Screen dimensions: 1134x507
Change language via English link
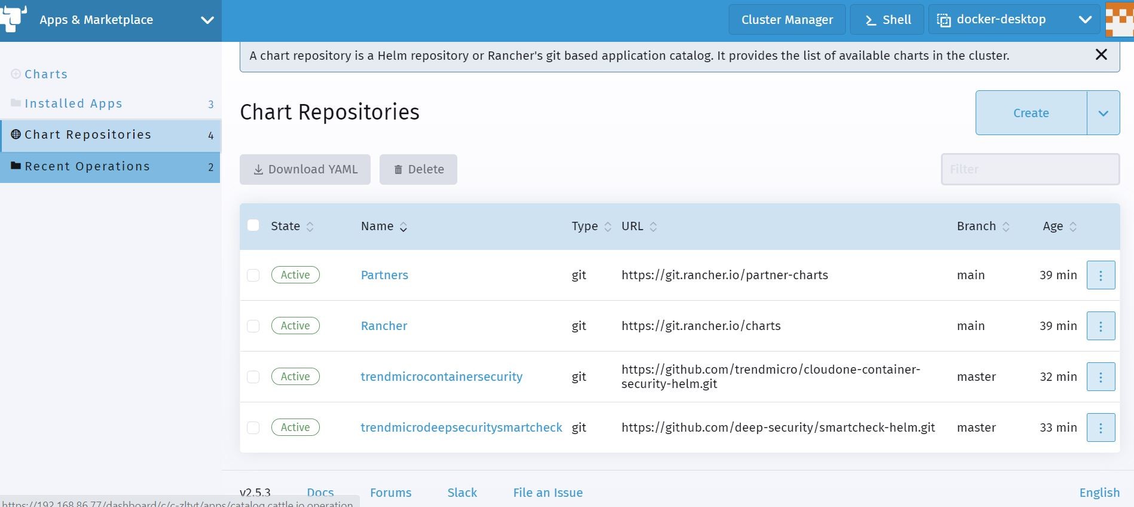(1099, 493)
